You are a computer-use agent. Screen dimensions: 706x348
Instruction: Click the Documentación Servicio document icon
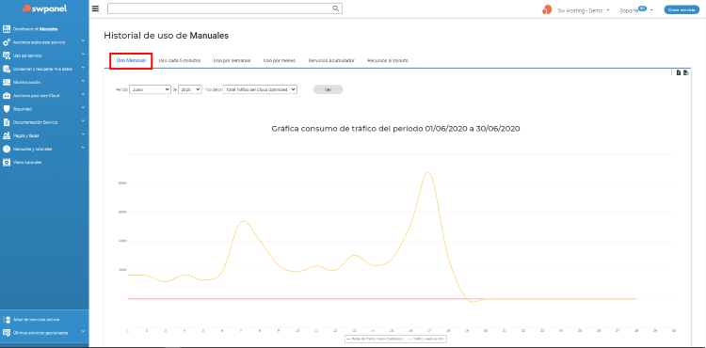[7, 122]
